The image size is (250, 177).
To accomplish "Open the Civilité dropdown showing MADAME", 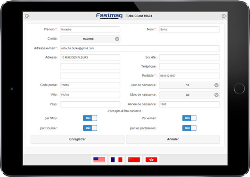I will 90,39.
